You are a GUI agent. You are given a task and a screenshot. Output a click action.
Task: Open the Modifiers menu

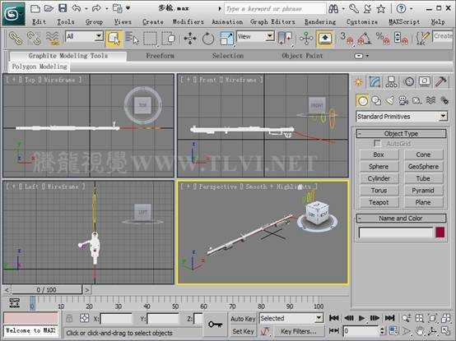click(188, 21)
